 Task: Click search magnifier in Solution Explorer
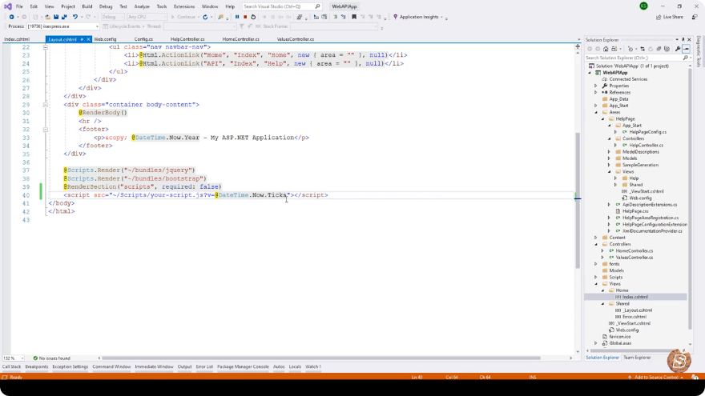pyautogui.click(x=685, y=58)
